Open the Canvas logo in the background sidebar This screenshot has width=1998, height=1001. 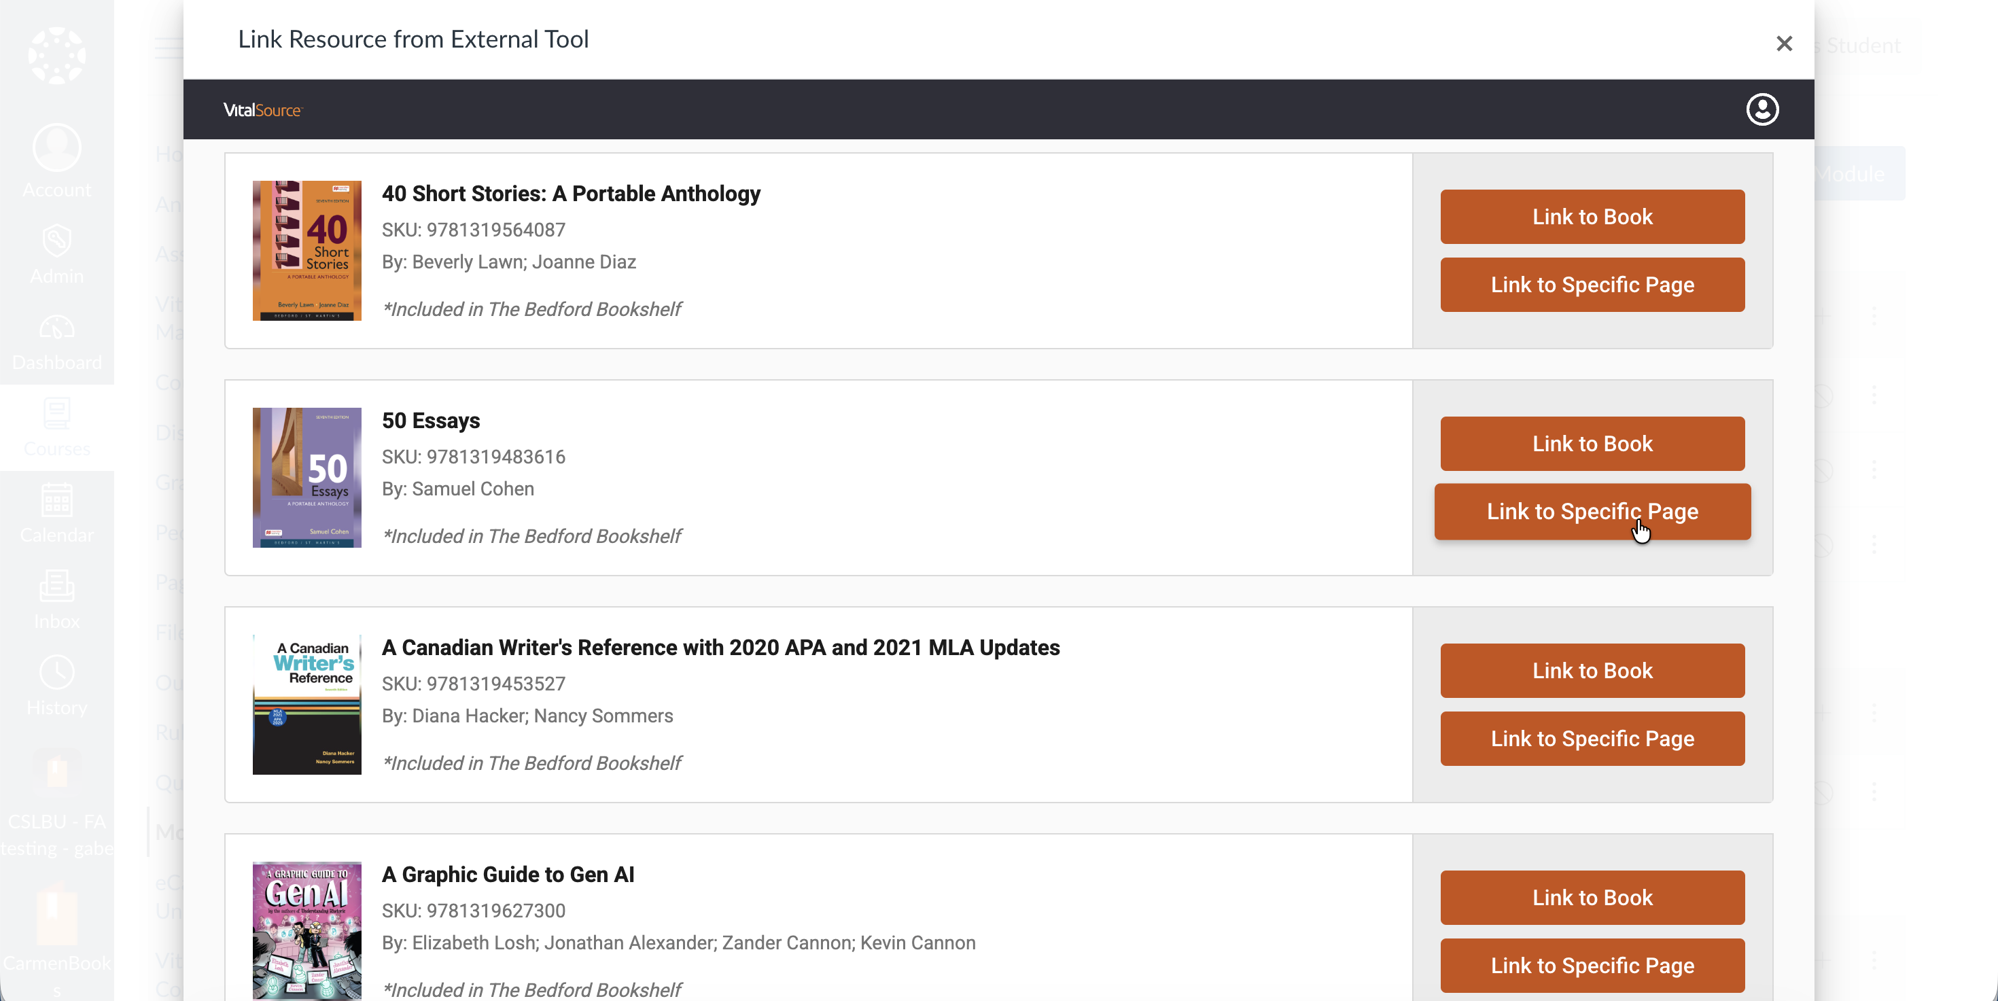(56, 56)
